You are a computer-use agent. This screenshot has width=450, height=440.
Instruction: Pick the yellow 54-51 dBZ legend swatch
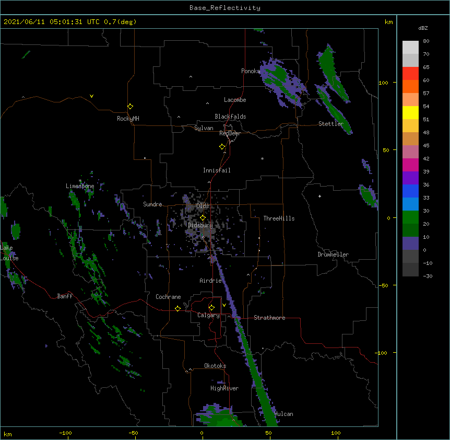pyautogui.click(x=410, y=112)
